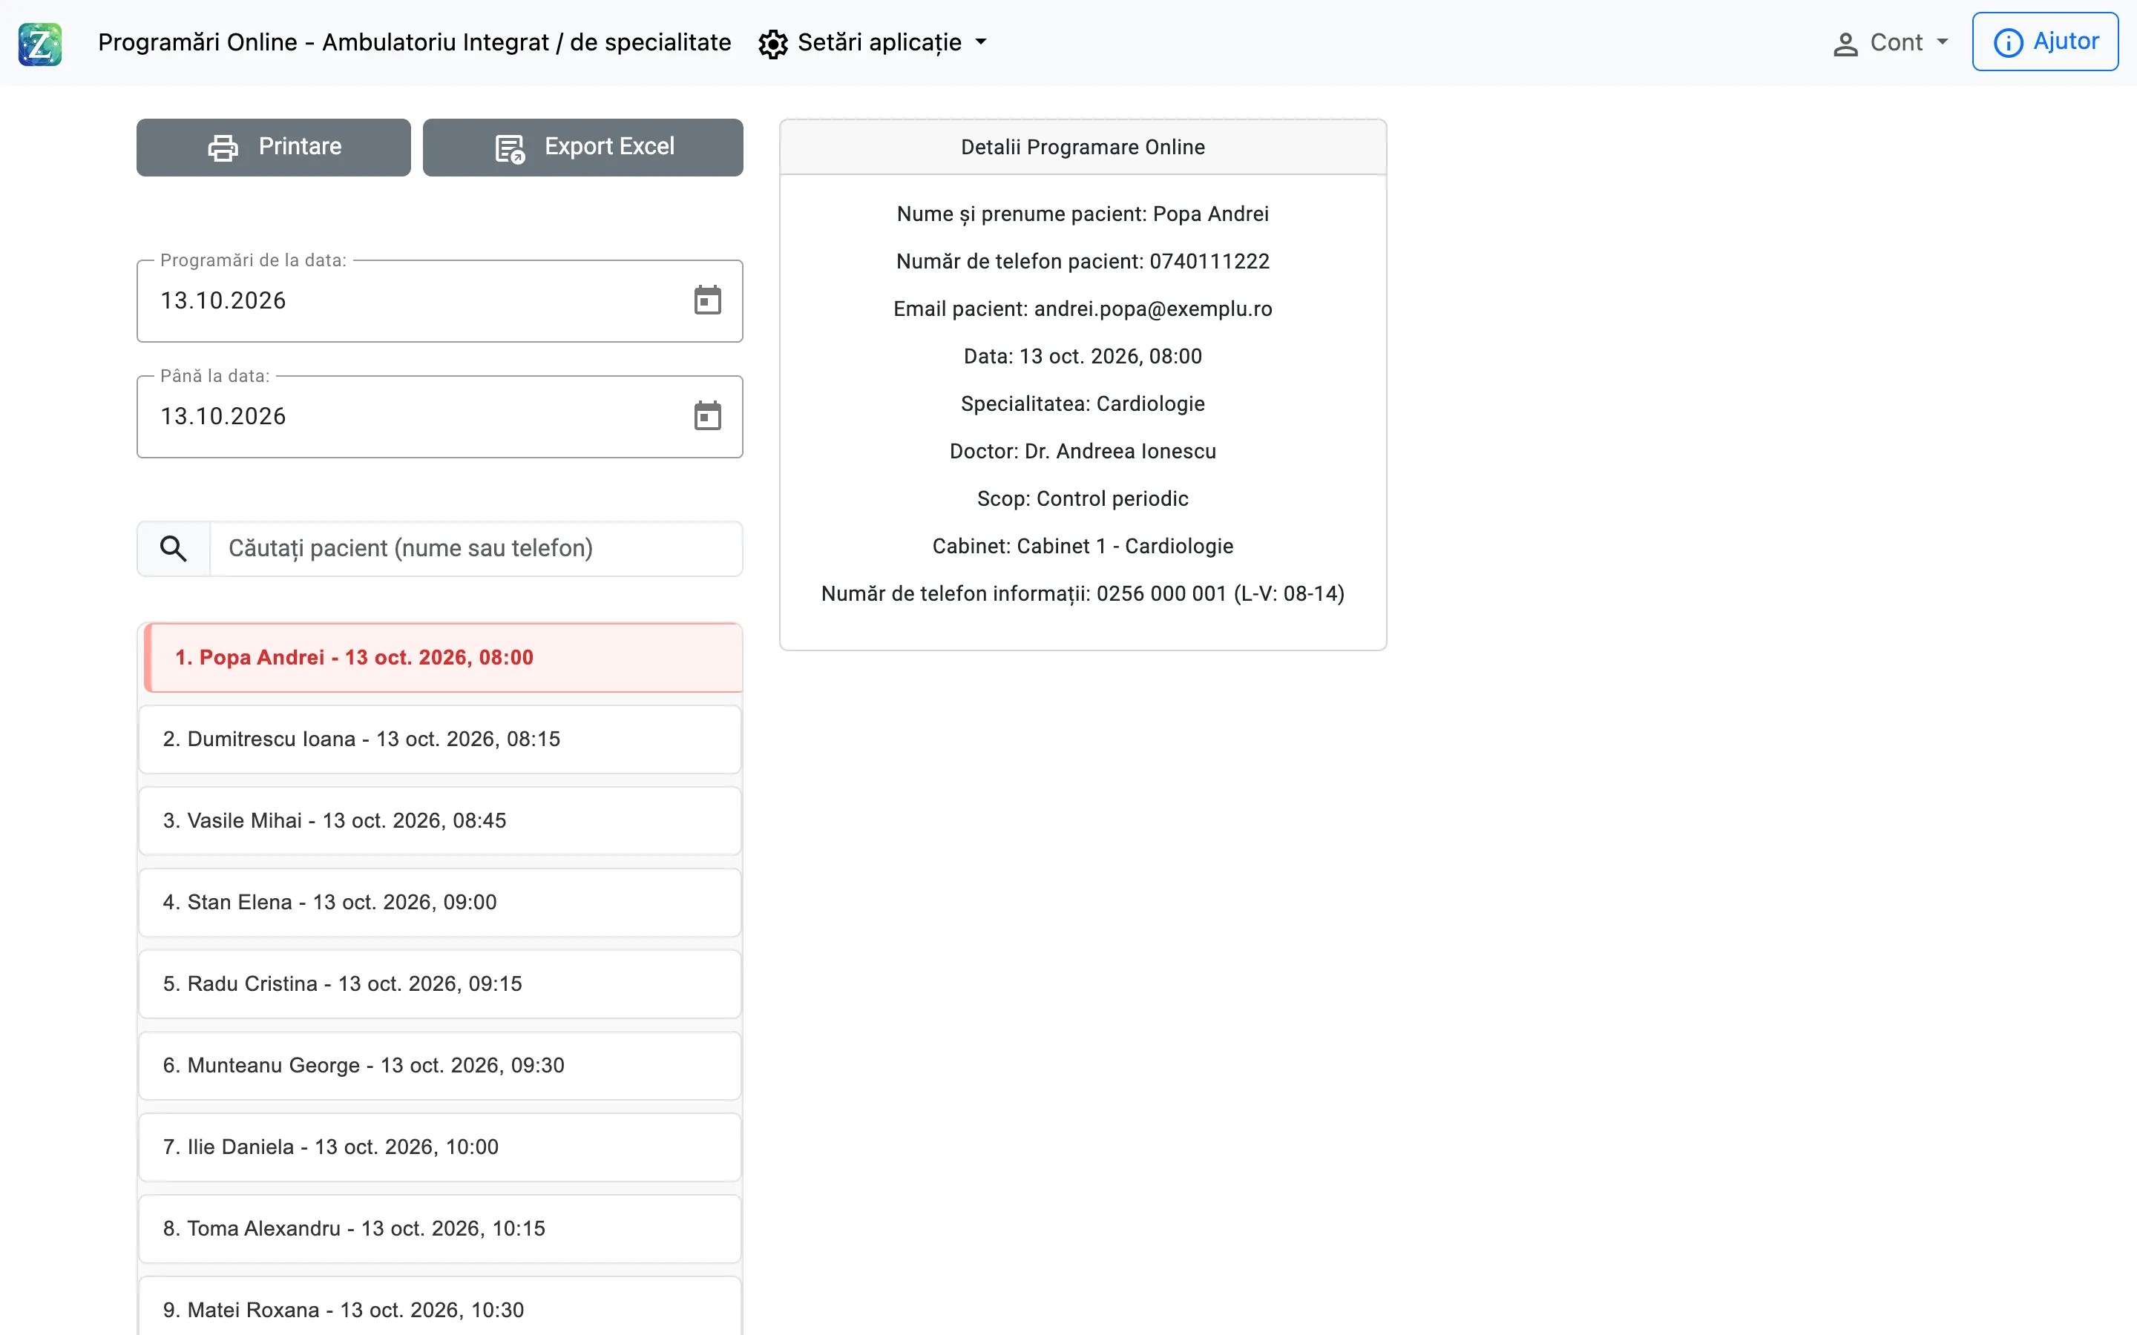2137x1335 pixels.
Task: Click the user account person icon
Action: 1845,43
